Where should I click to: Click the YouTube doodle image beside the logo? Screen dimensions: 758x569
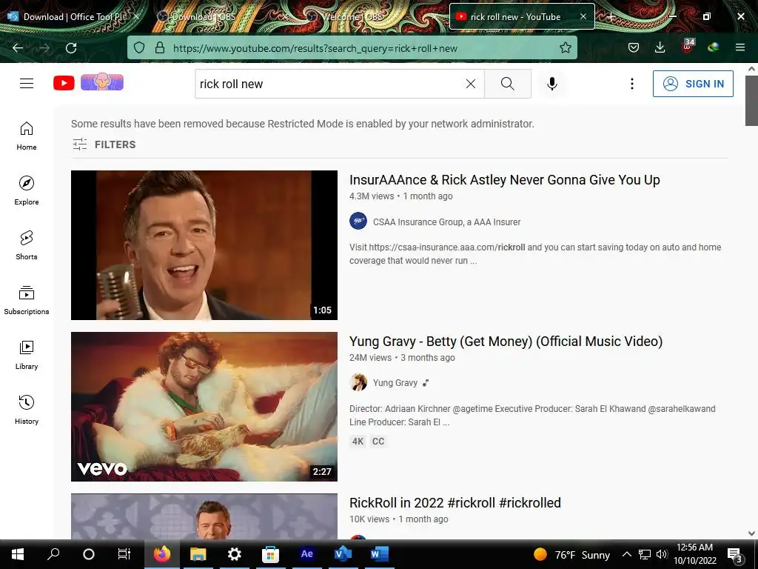pyautogui.click(x=102, y=81)
